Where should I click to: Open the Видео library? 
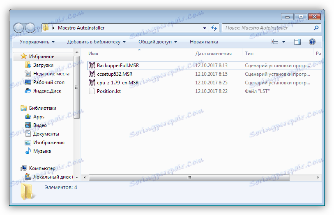[x=40, y=125]
